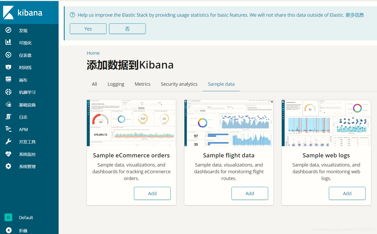Open the Management gear icon (系统管理)
The image size is (377, 234).
(8, 166)
